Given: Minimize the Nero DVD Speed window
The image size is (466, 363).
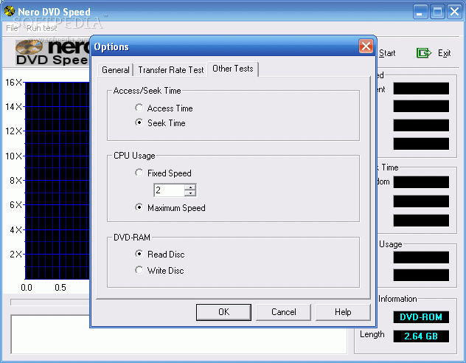Looking at the screenshot, I should click(420, 12).
